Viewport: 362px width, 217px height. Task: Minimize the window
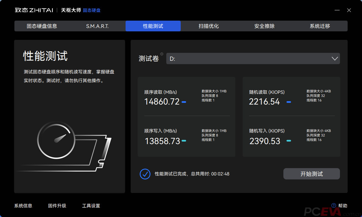click(x=337, y=10)
